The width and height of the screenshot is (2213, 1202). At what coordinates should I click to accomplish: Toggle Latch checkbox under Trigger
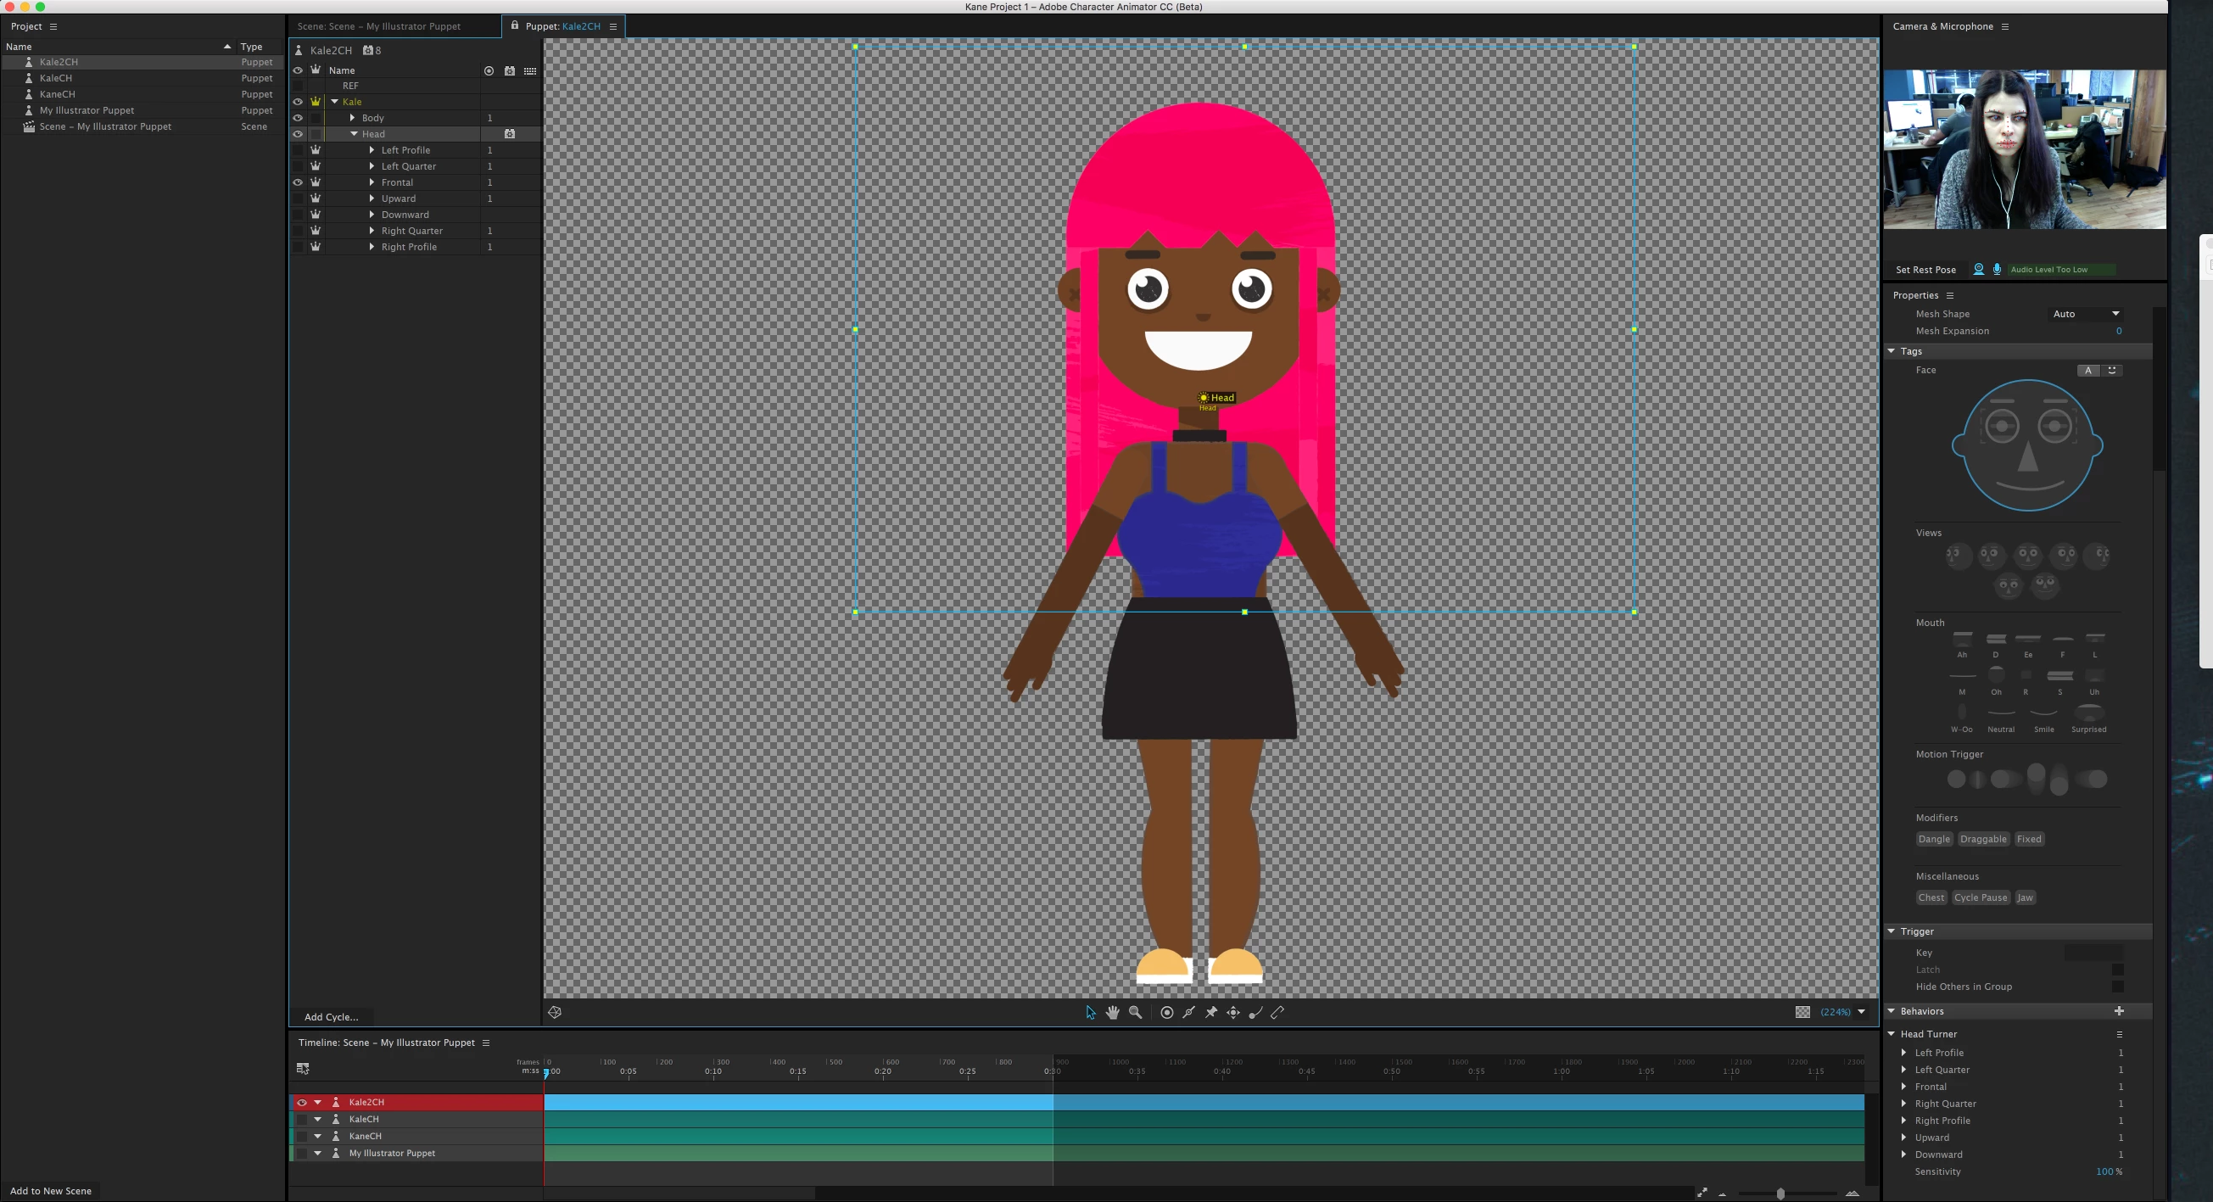click(x=2117, y=970)
